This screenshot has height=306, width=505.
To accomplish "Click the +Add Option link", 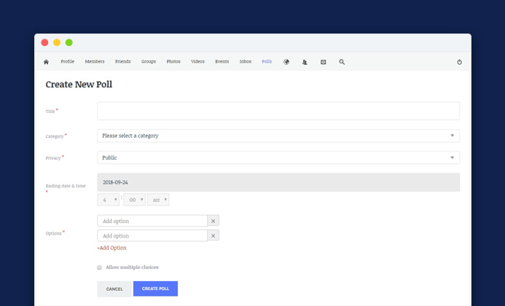I will pyautogui.click(x=111, y=248).
